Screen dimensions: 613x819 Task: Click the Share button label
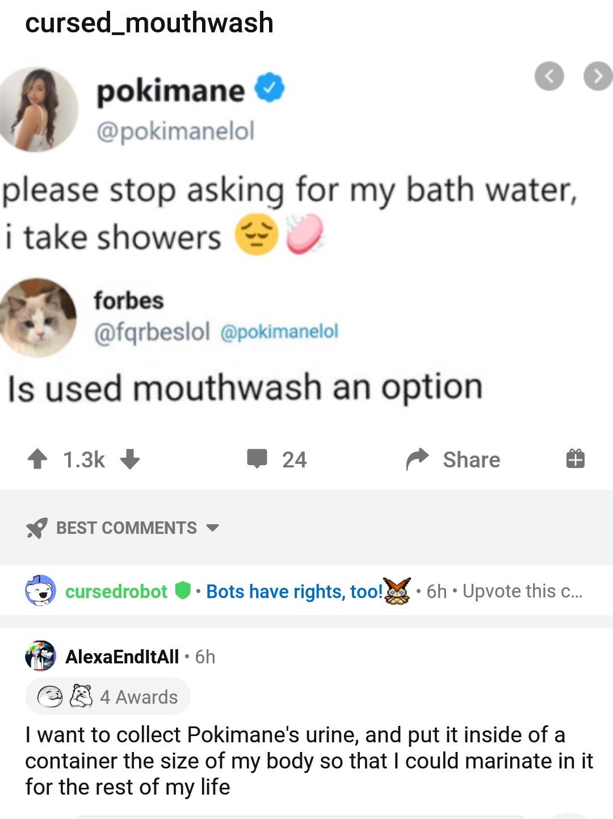pos(471,459)
